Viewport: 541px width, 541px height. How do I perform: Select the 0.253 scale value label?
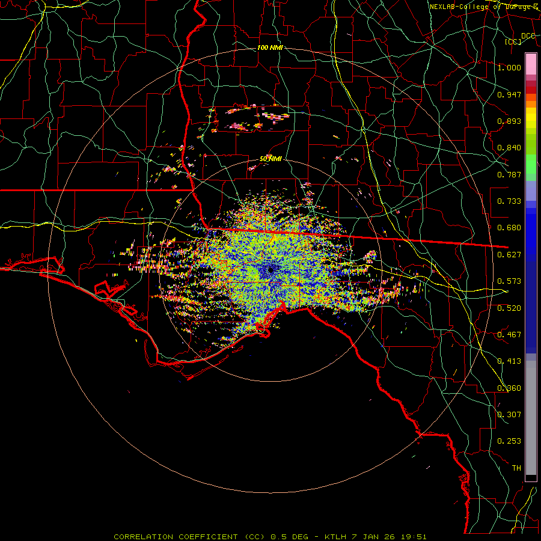coord(509,441)
